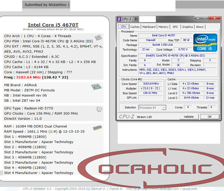
Task: Click Slot 3 : 4096MB (12800) line
Action: pyautogui.click(x=25, y=157)
